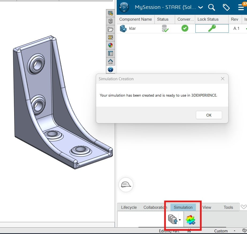Open the Design Library books icon
Viewport: 247px width, 234px height.
[x=111, y=21]
